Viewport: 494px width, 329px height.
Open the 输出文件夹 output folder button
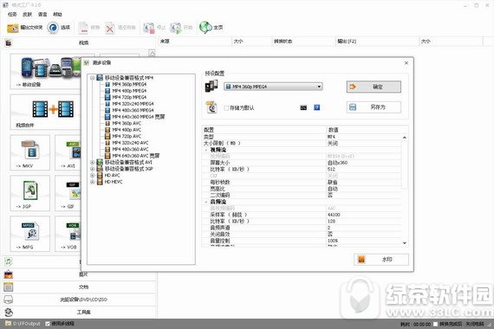pos(24,28)
